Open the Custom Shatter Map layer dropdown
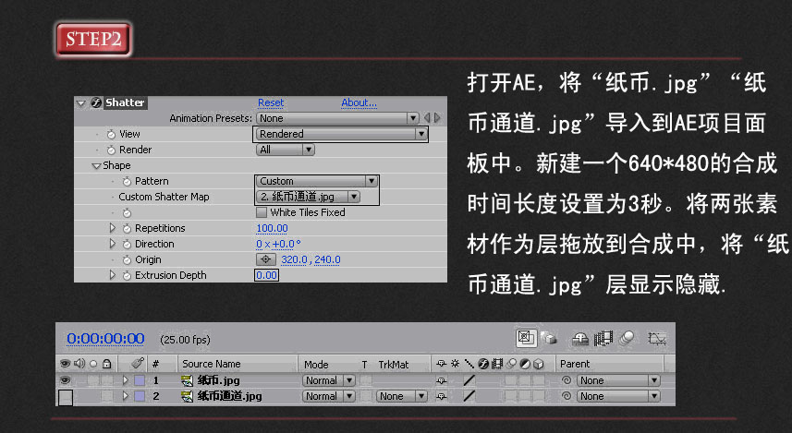 point(308,197)
